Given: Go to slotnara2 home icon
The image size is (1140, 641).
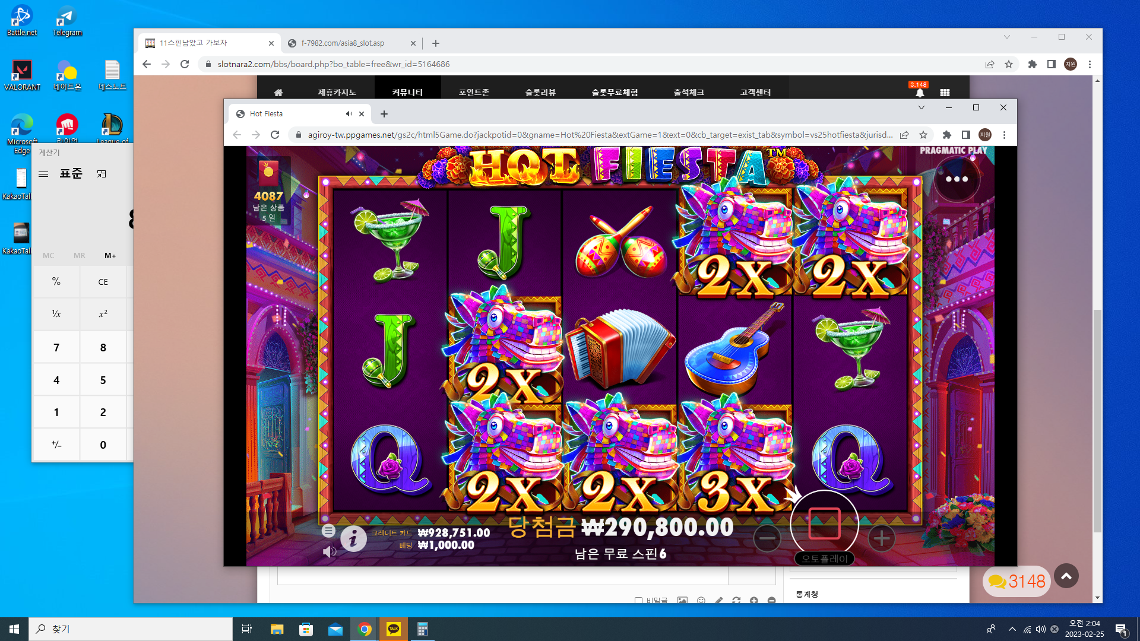Looking at the screenshot, I should pos(278,93).
